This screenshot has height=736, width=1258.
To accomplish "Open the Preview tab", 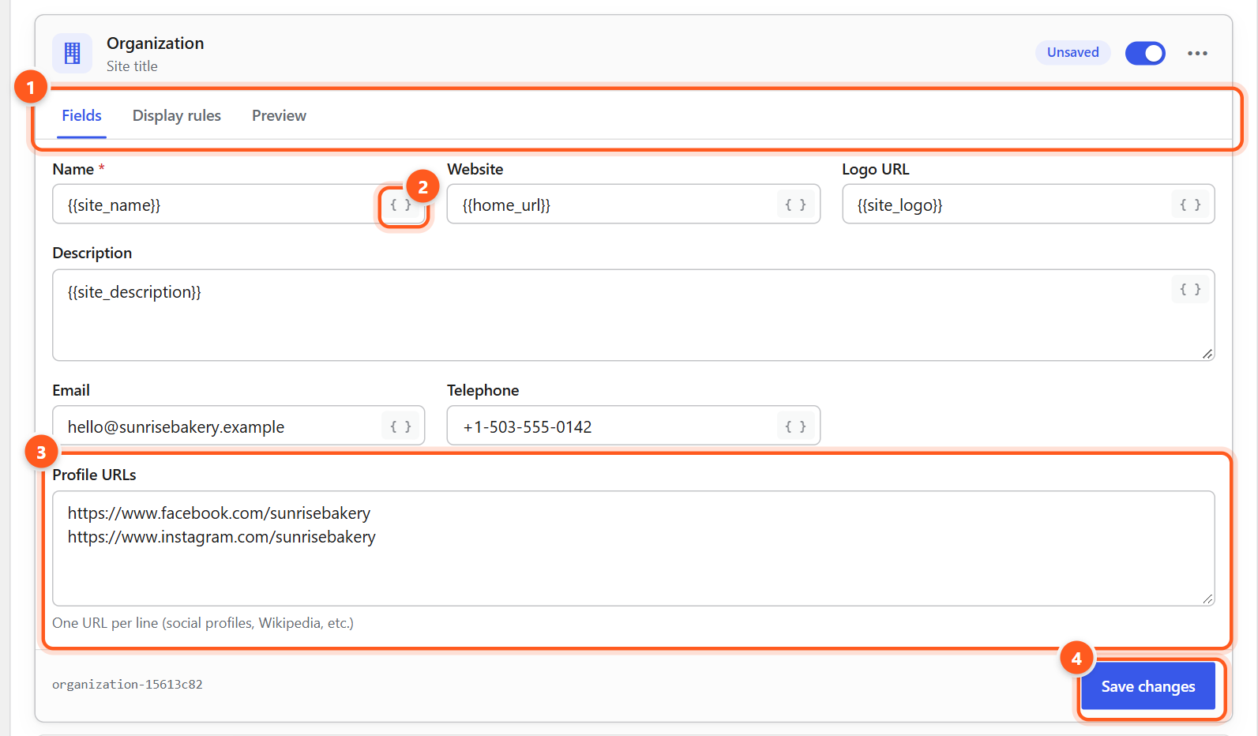I will coord(279,115).
